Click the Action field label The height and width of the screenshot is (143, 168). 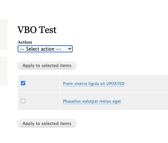[25, 42]
